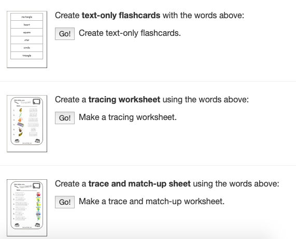This screenshot has height=239, width=296.
Task: Click the 'heart' card in flashcards preview
Action: (x=27, y=24)
